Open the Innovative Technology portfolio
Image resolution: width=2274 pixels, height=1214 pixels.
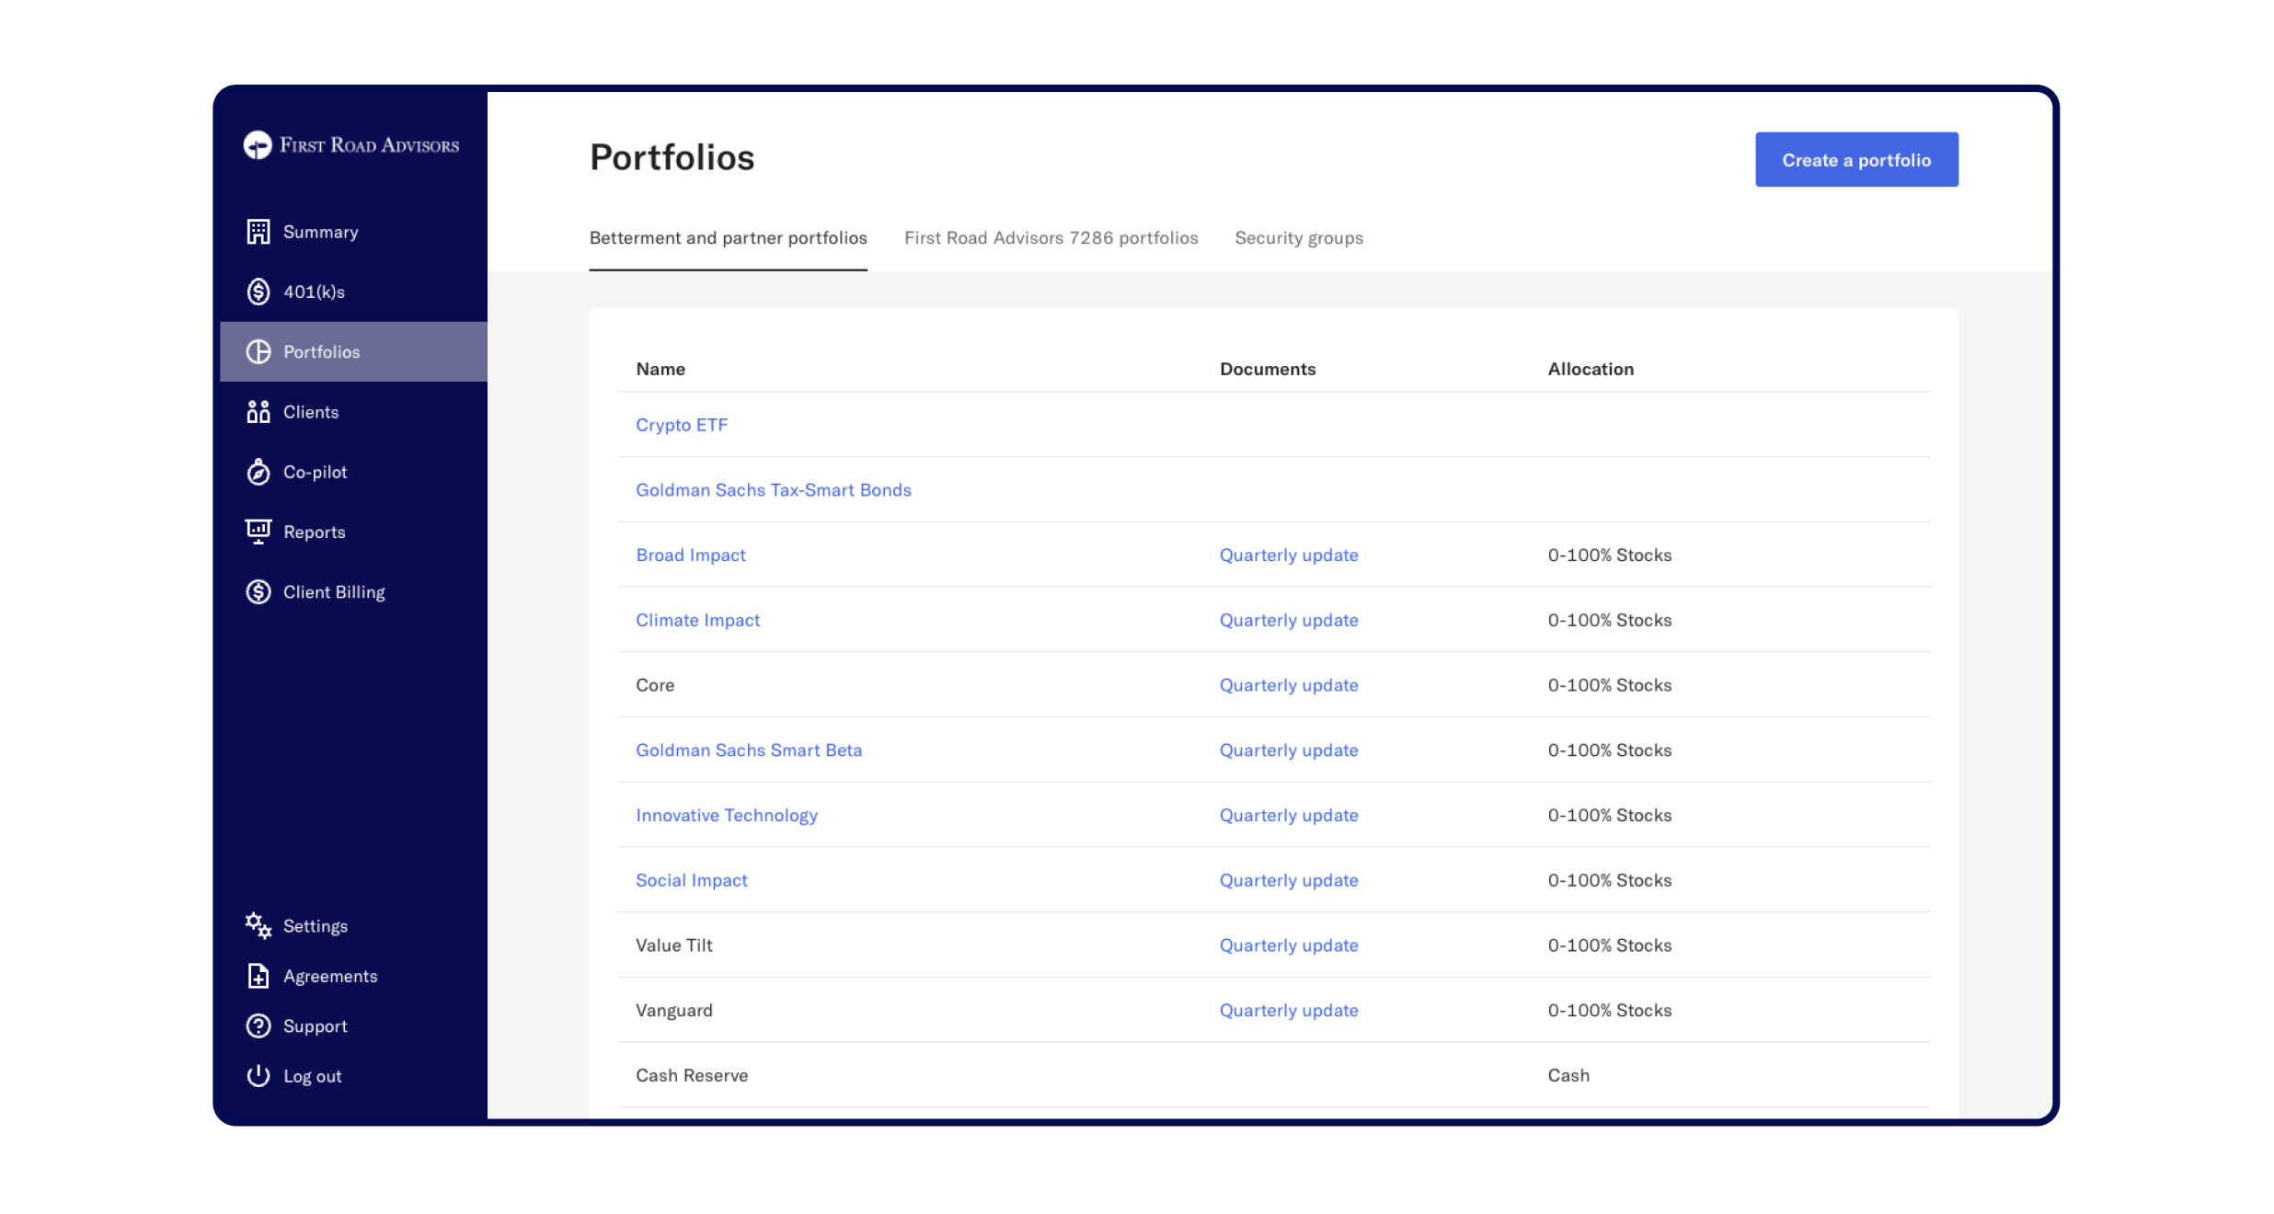click(x=727, y=816)
